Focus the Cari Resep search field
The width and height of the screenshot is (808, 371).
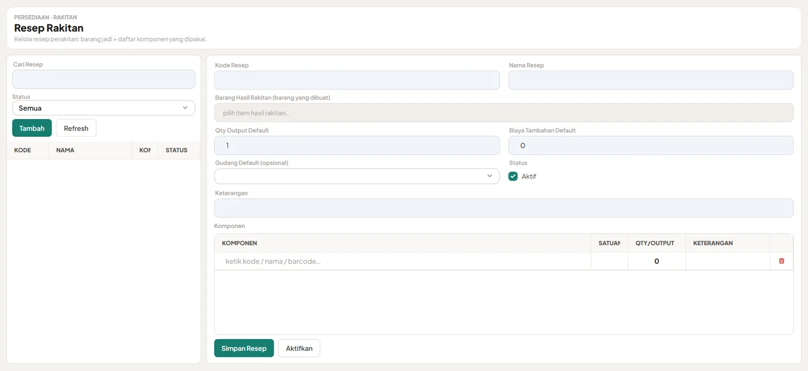(x=104, y=79)
